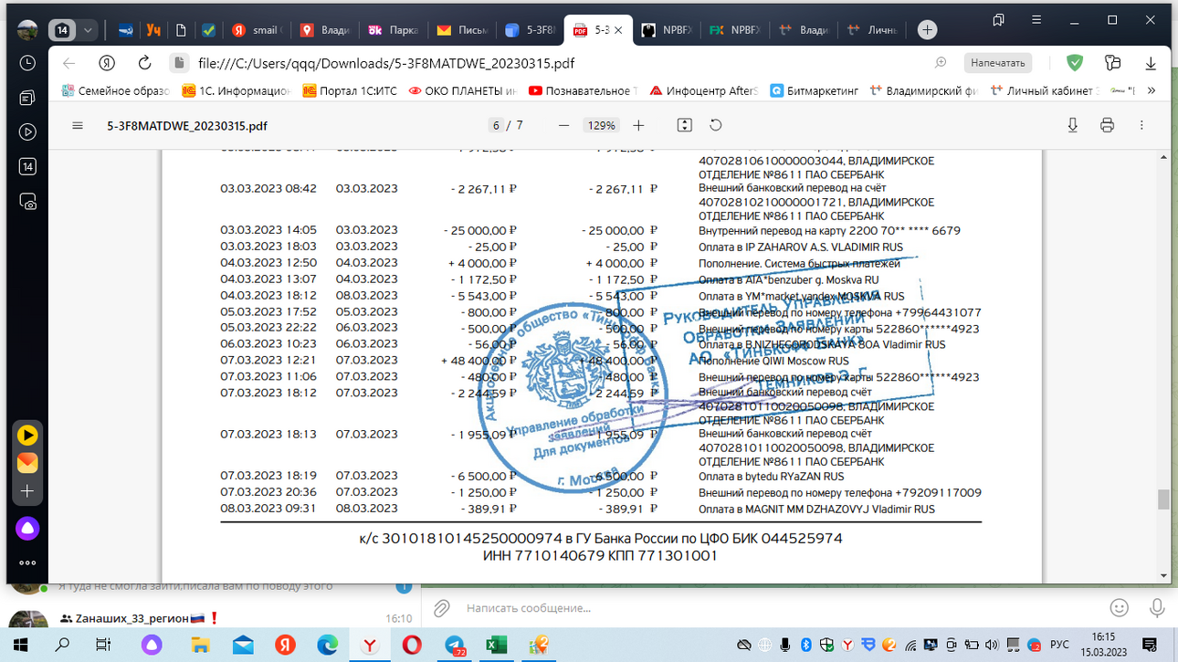
Task: Open Excel from the taskbar
Action: 496,645
